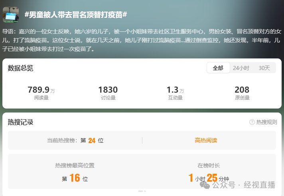
Task: Click the 208 原创量 statistic
Action: point(242,93)
